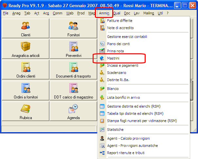
Task: Select Incassi e pagamenti entry
Action: pos(144,65)
